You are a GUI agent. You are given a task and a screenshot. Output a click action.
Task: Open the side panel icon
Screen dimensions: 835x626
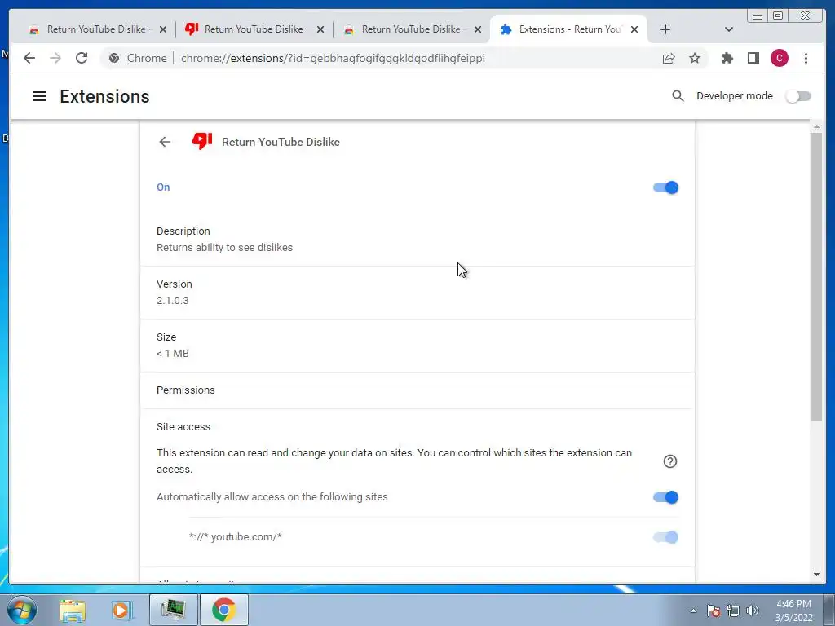753,58
